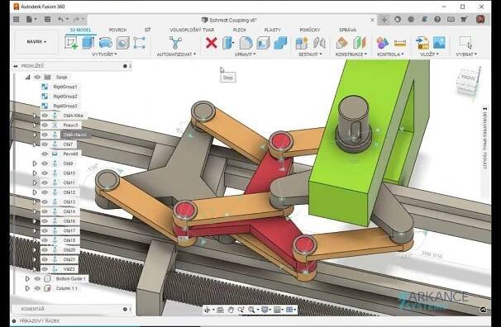Open the Help question mark icon
501x327 pixels.
click(437, 20)
